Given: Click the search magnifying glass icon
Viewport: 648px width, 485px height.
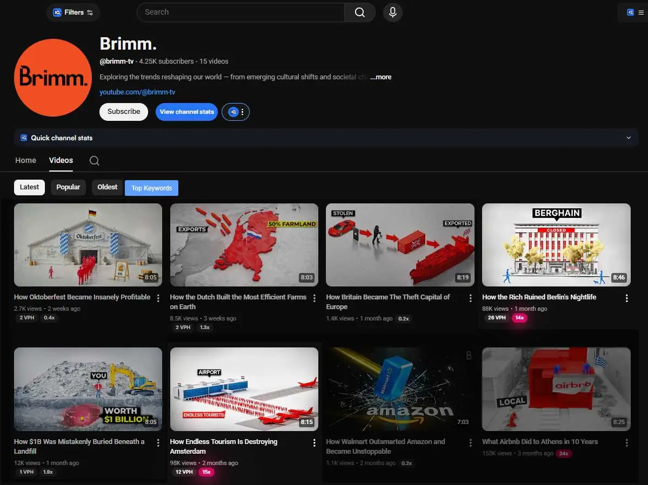Looking at the screenshot, I should (x=359, y=12).
